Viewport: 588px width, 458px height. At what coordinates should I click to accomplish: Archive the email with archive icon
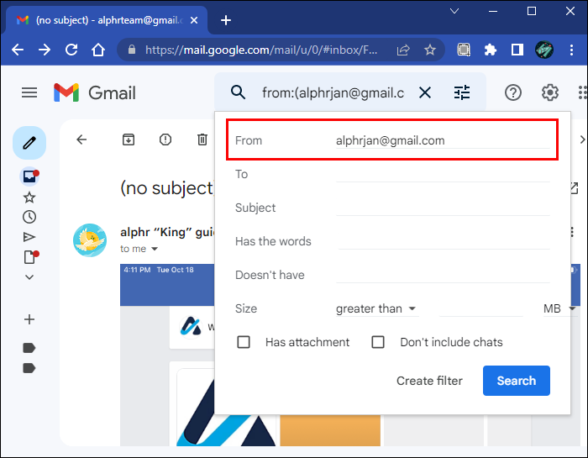click(129, 140)
